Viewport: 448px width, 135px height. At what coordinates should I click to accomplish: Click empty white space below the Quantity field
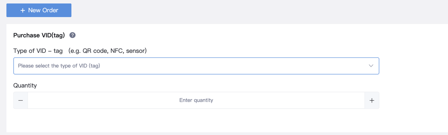tap(196, 121)
